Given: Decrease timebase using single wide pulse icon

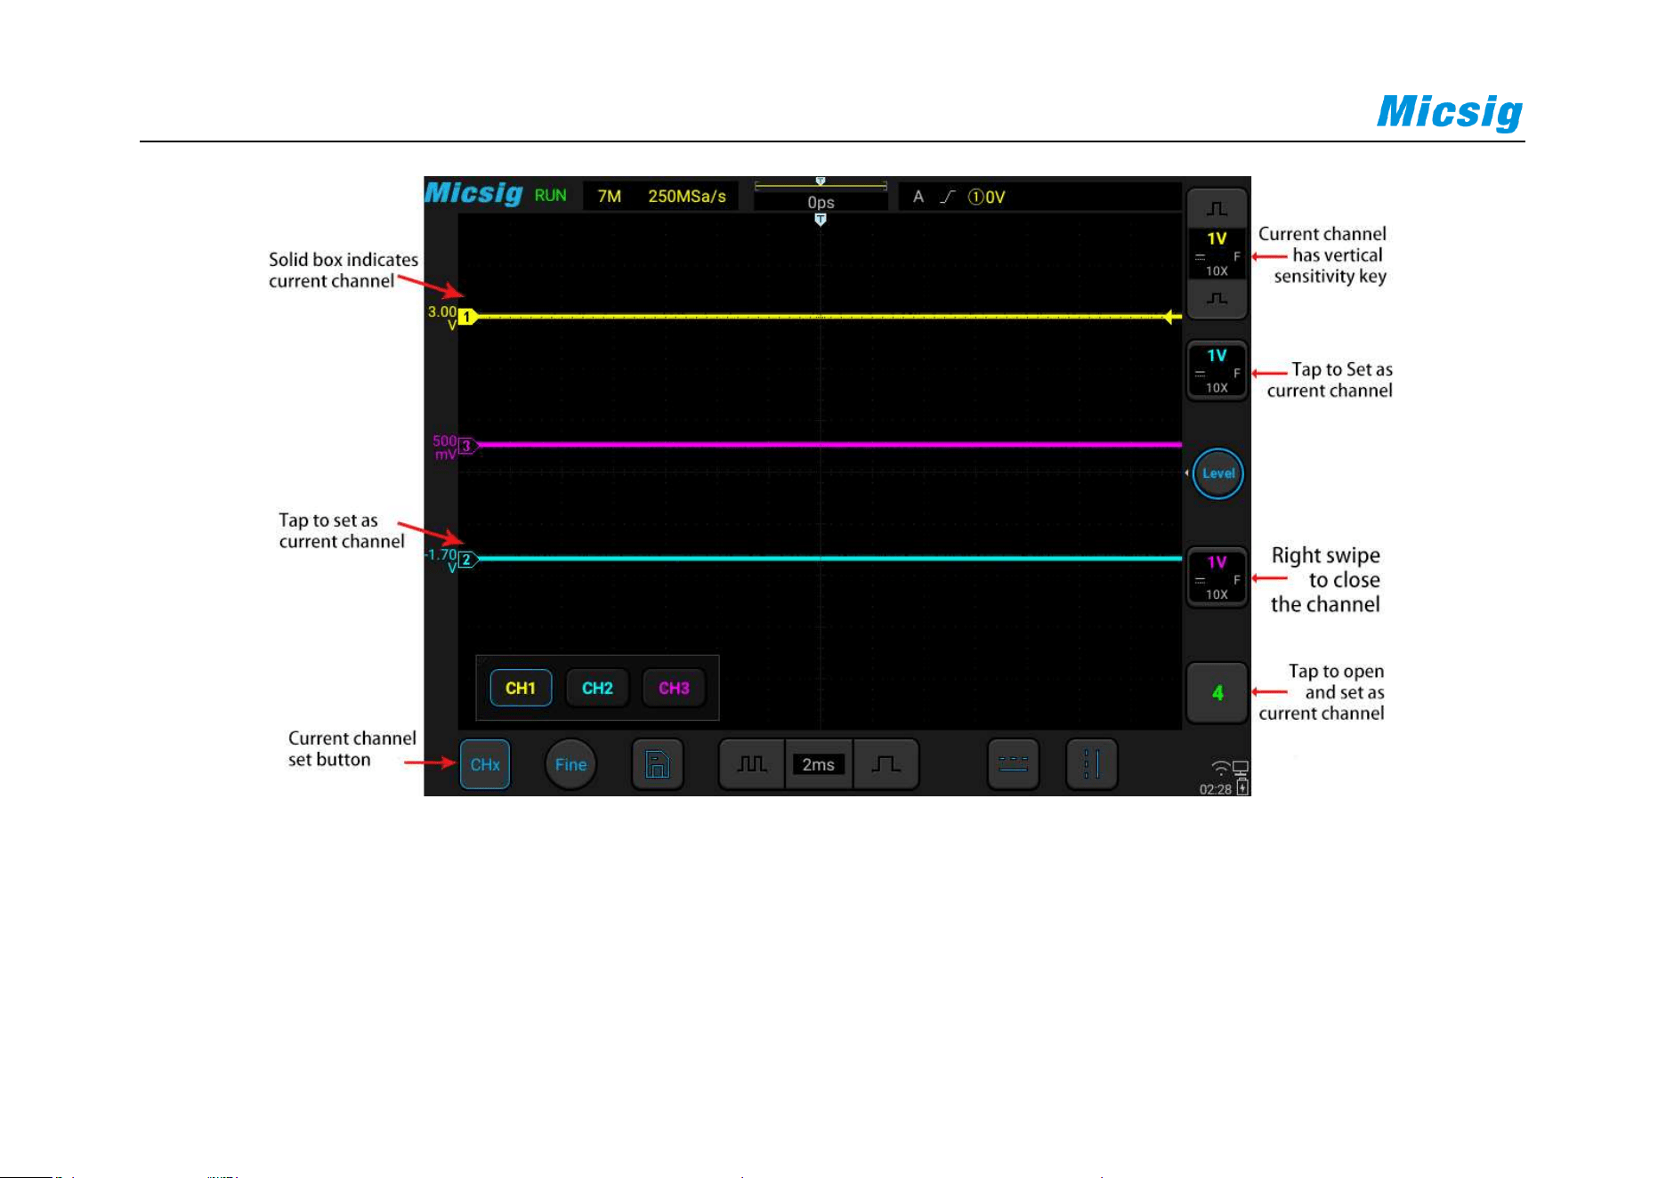Looking at the screenshot, I should (886, 764).
